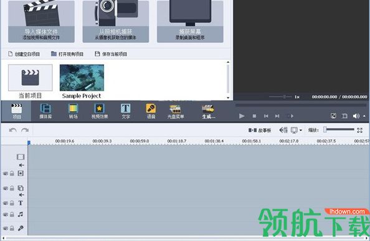Take a snapshot of the preview
This screenshot has width=370, height=241.
tap(344, 116)
